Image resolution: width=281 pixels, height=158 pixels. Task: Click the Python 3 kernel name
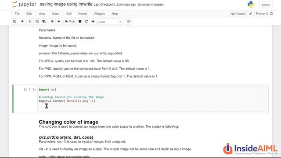coord(262,14)
